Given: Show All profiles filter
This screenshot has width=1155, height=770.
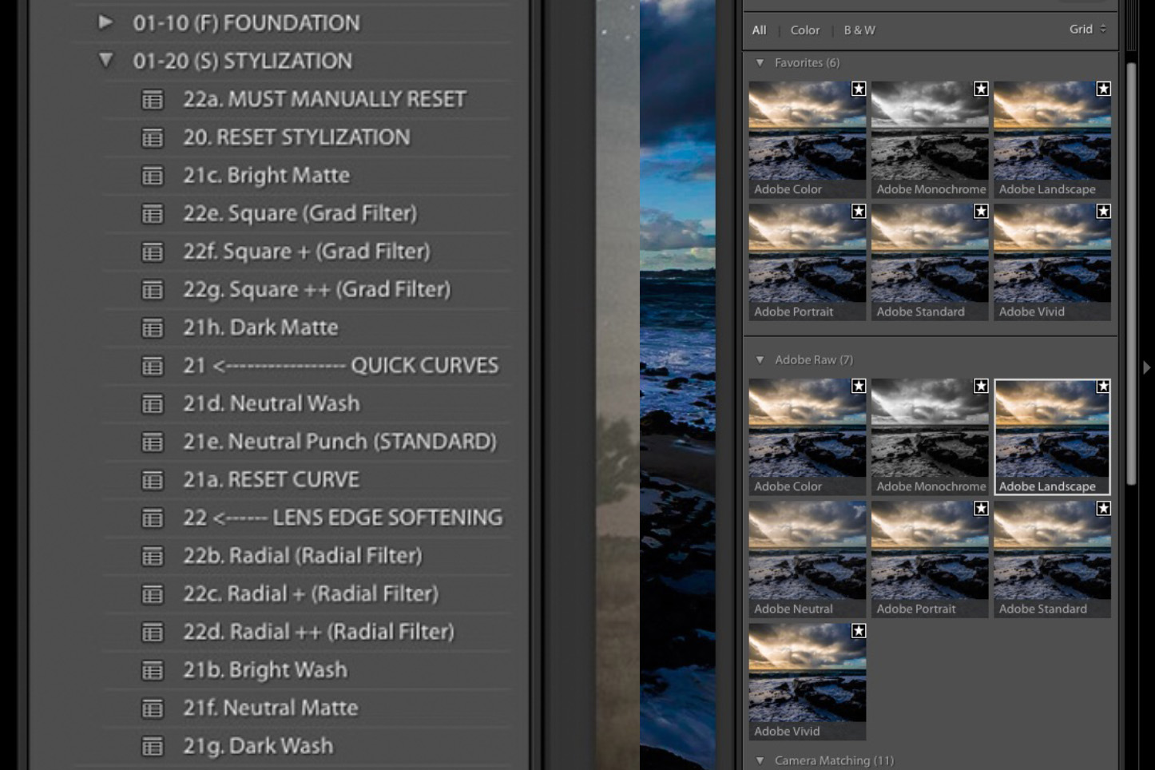Looking at the screenshot, I should 759,30.
